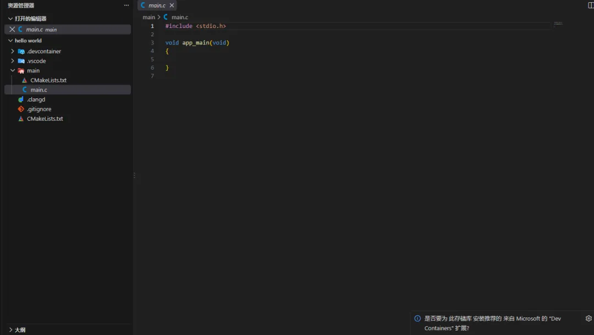Open explorer panel more actions ellipsis
This screenshot has width=594, height=335.
[126, 5]
